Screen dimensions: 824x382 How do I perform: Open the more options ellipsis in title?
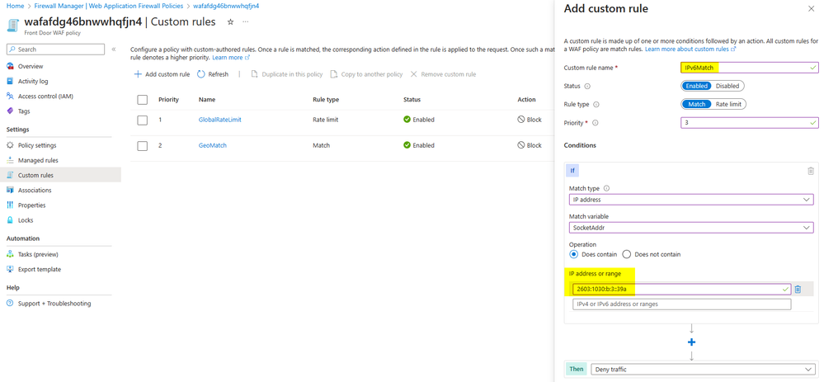click(246, 22)
